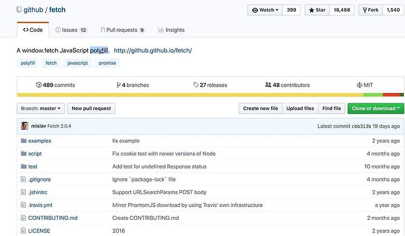
Task: Click the green language bar segment
Action: [x=373, y=95]
